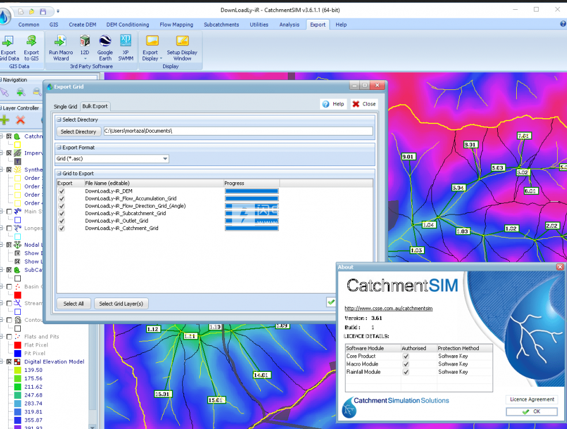Uncheck export for Flow_Accumulation_Grid
Viewport: 567px width, 429px height.
pos(62,198)
